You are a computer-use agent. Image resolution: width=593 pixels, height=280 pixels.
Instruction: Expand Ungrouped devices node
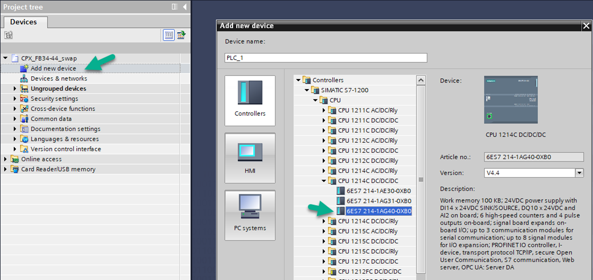pyautogui.click(x=15, y=89)
